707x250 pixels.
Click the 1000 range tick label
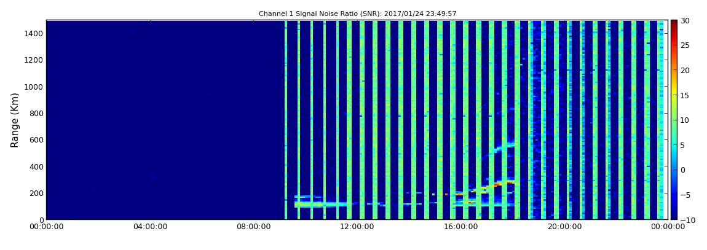point(34,87)
